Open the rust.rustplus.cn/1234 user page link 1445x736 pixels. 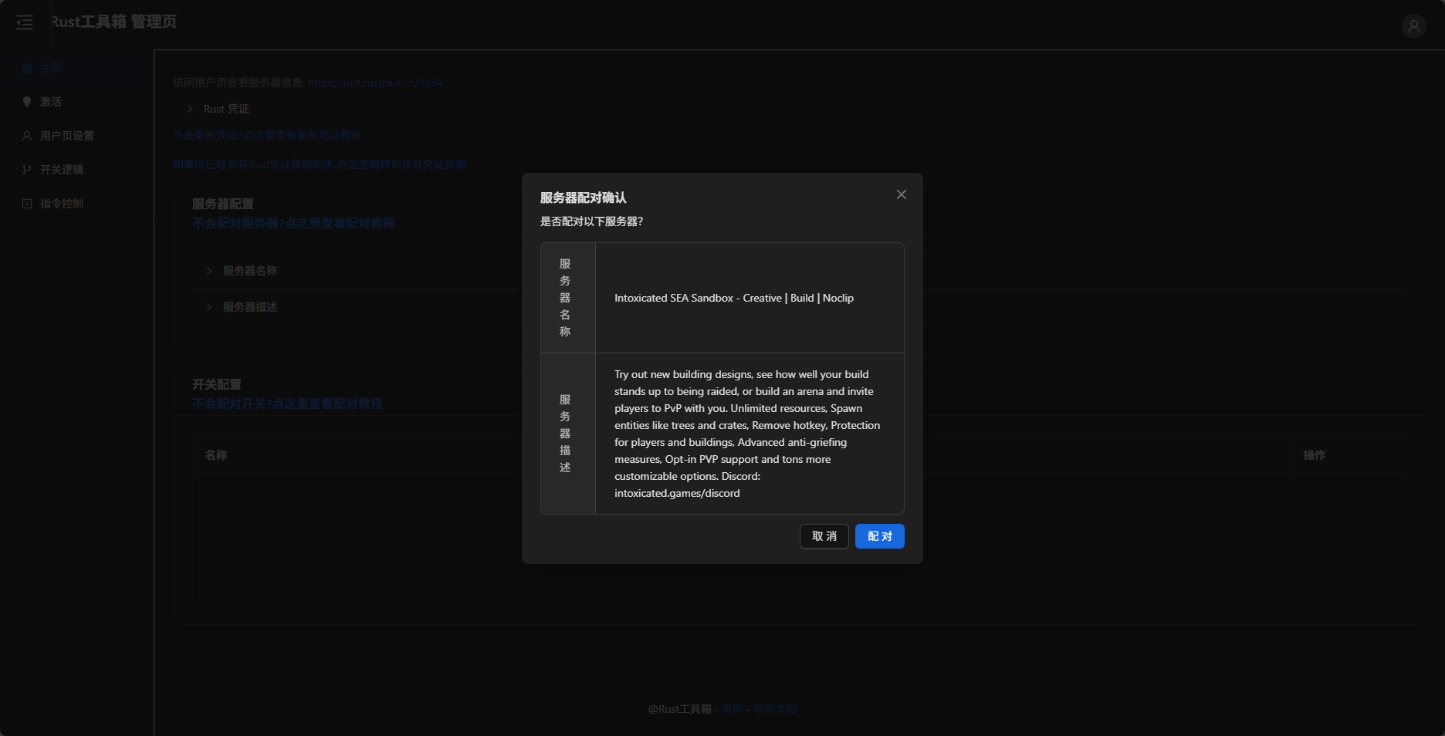pos(375,83)
